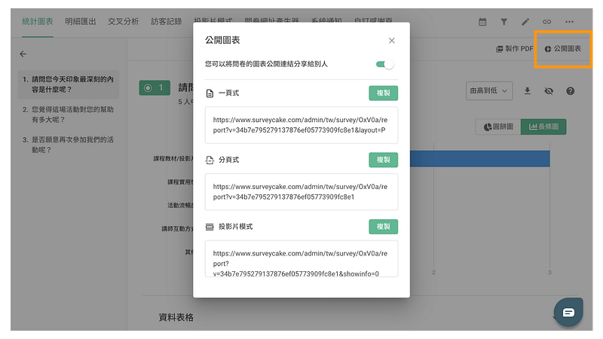Select question 2 您覺得這場活動對您的幫助
Screen dimensions: 603x339
[x=69, y=115]
